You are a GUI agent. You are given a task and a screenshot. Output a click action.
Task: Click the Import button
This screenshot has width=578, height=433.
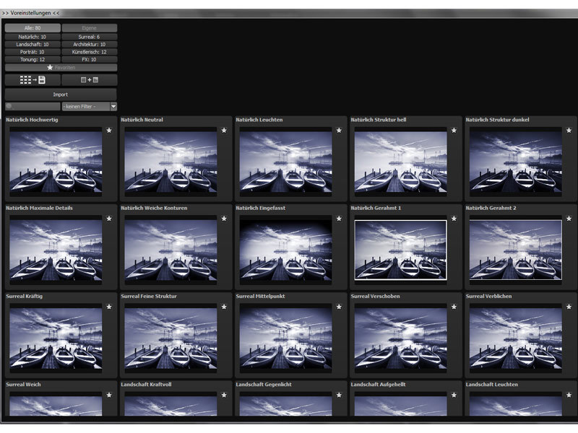click(61, 95)
